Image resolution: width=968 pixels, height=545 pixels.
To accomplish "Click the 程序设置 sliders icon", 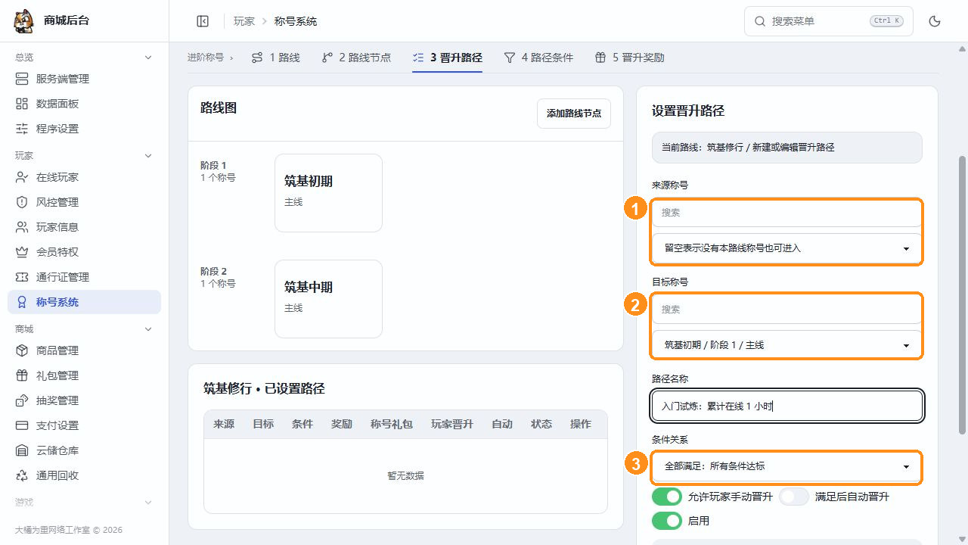I will point(22,129).
